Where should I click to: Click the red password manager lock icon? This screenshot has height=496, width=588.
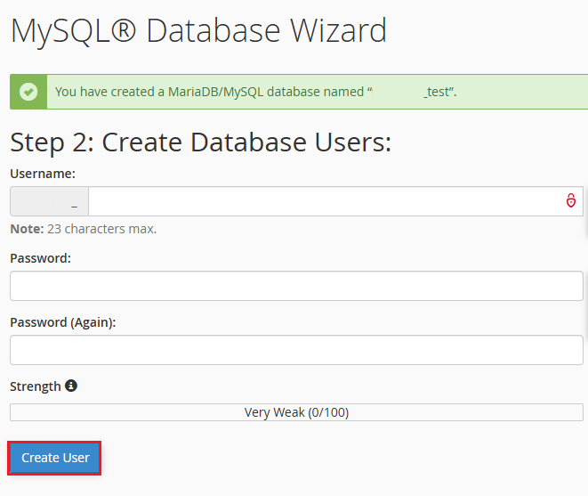(571, 200)
